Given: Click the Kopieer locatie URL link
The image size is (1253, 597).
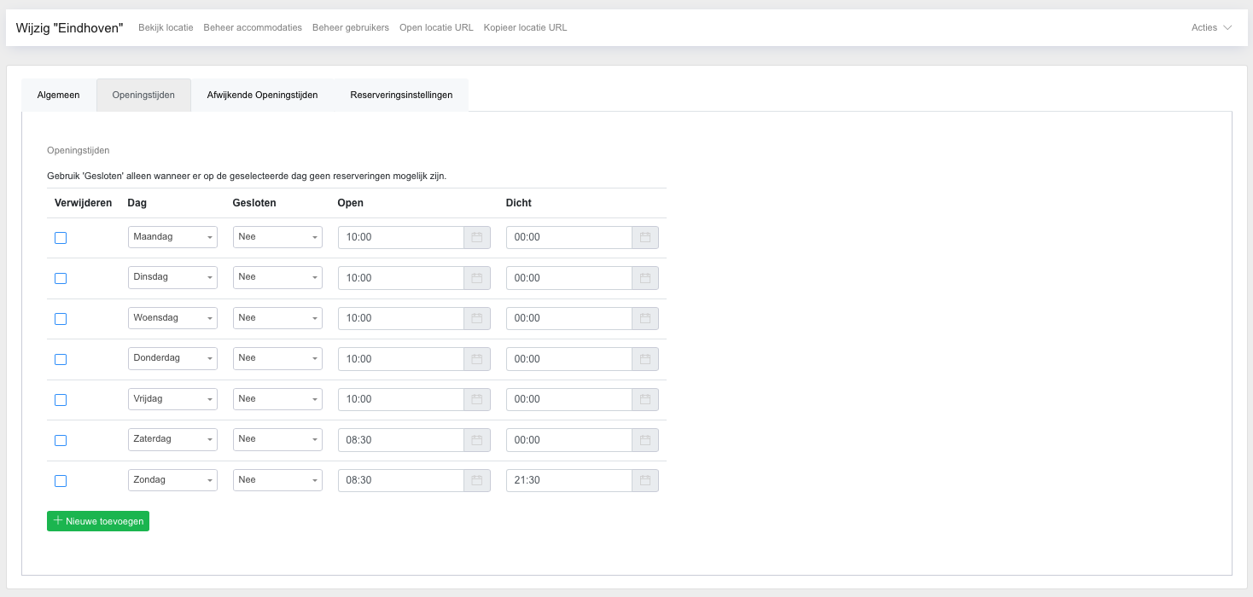Looking at the screenshot, I should [x=525, y=27].
